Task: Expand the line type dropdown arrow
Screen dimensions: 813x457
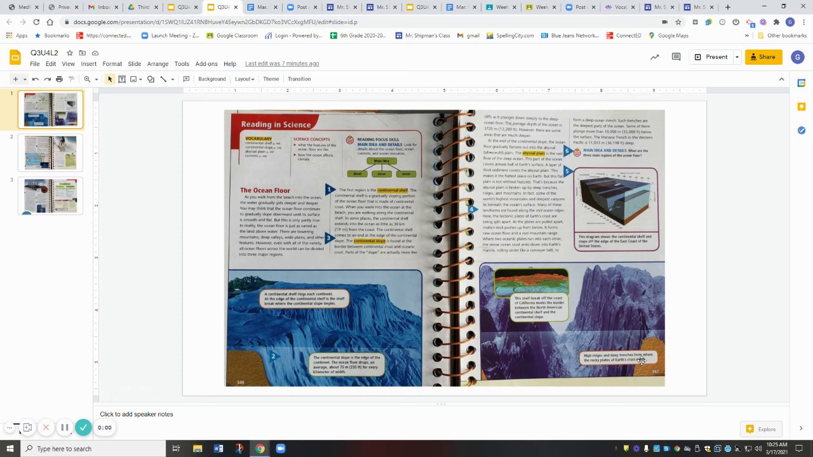Action: tap(172, 79)
